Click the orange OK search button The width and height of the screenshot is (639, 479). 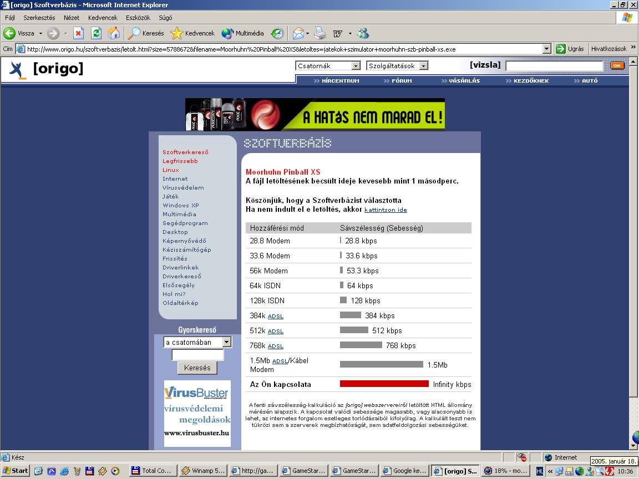(617, 65)
